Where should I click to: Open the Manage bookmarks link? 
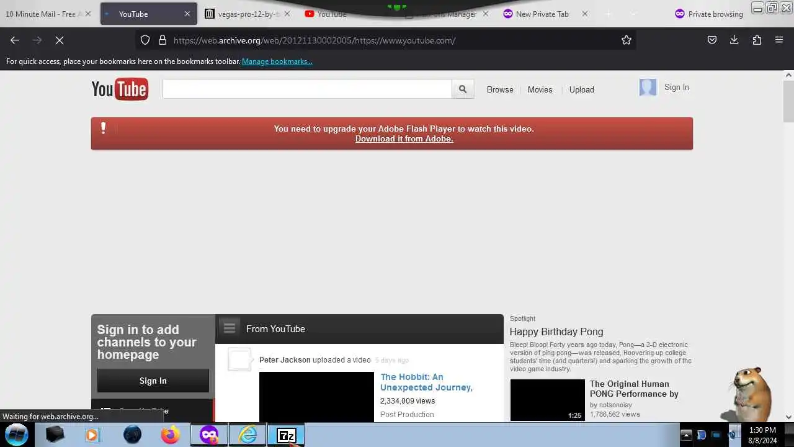tap(277, 61)
